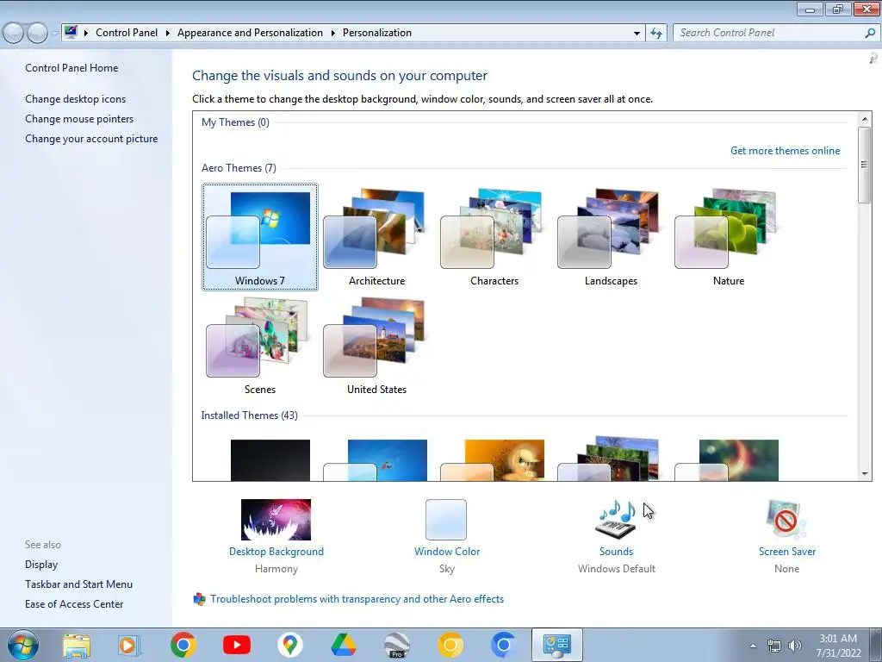Select the blue fish installed theme
Image resolution: width=882 pixels, height=662 pixels.
[x=377, y=460]
